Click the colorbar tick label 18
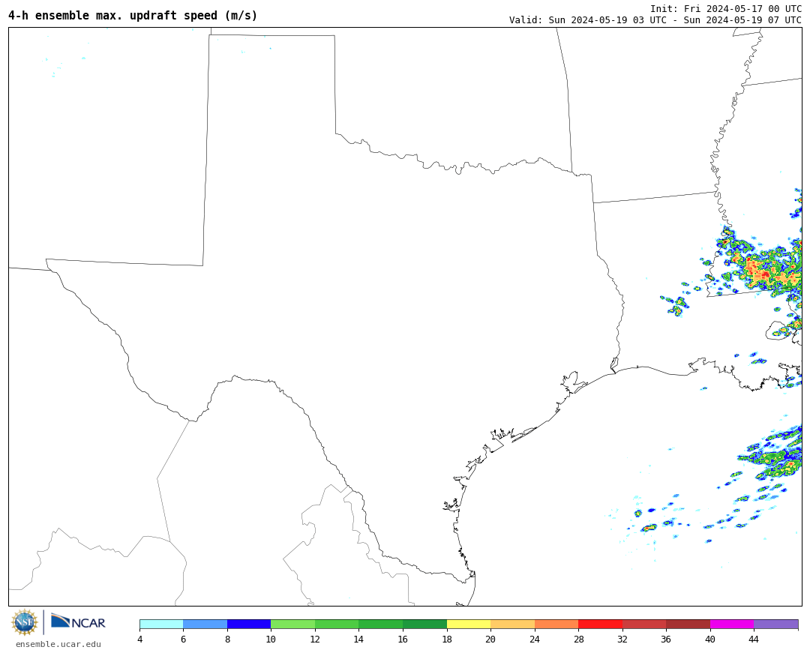Image resolution: width=810 pixels, height=653 pixels. [x=447, y=639]
